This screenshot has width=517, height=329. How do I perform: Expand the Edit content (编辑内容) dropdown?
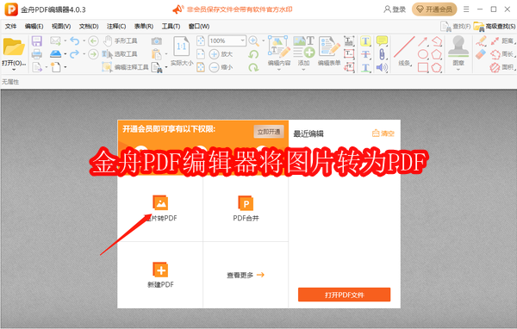click(x=279, y=70)
